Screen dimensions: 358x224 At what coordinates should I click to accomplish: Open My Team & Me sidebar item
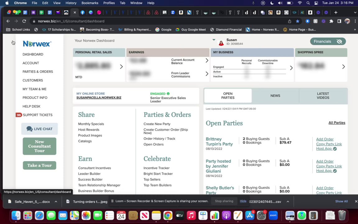pyautogui.click(x=34, y=89)
